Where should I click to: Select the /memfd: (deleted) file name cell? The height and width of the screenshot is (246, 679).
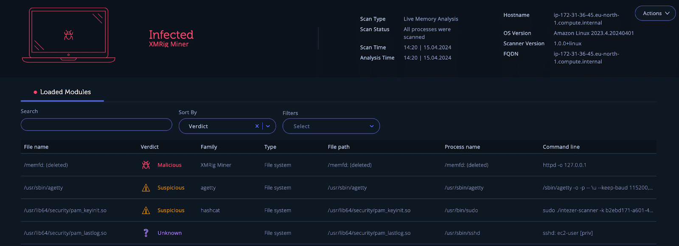point(46,165)
